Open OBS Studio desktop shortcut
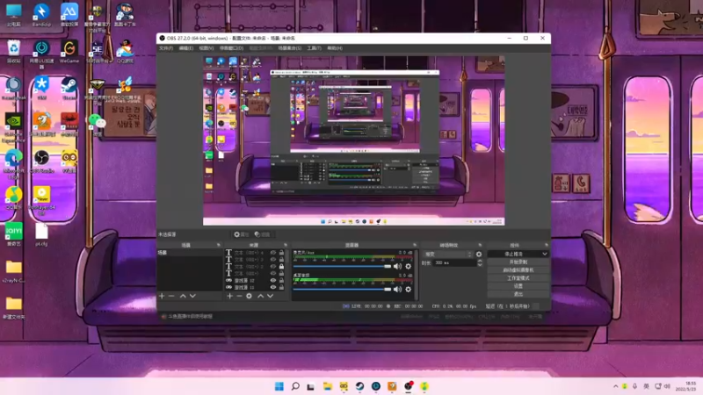The height and width of the screenshot is (395, 703). (x=41, y=162)
